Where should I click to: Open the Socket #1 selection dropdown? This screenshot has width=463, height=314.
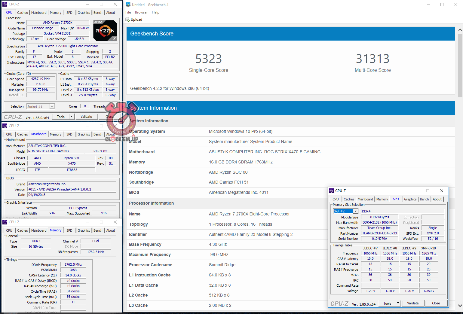(x=52, y=107)
